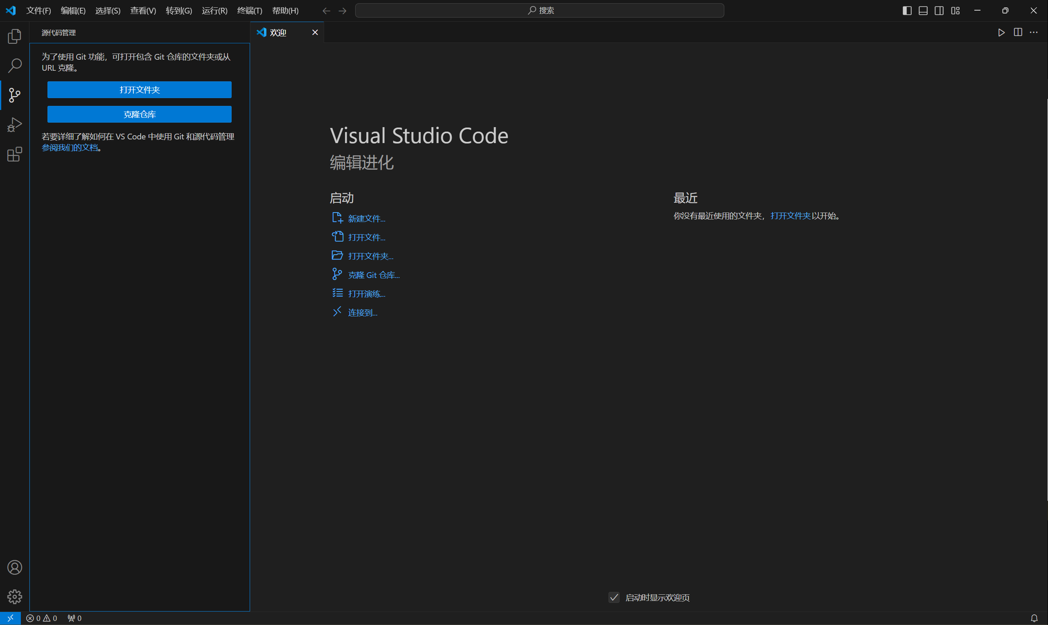The height and width of the screenshot is (625, 1048).
Task: Open the 编辑(E) menu
Action: 73,11
